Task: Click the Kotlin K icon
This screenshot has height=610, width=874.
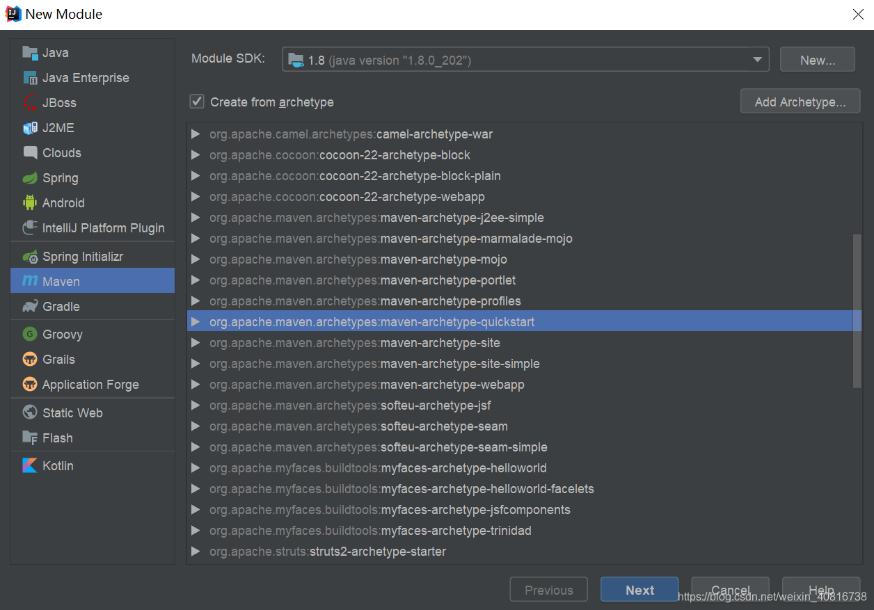Action: [x=30, y=466]
